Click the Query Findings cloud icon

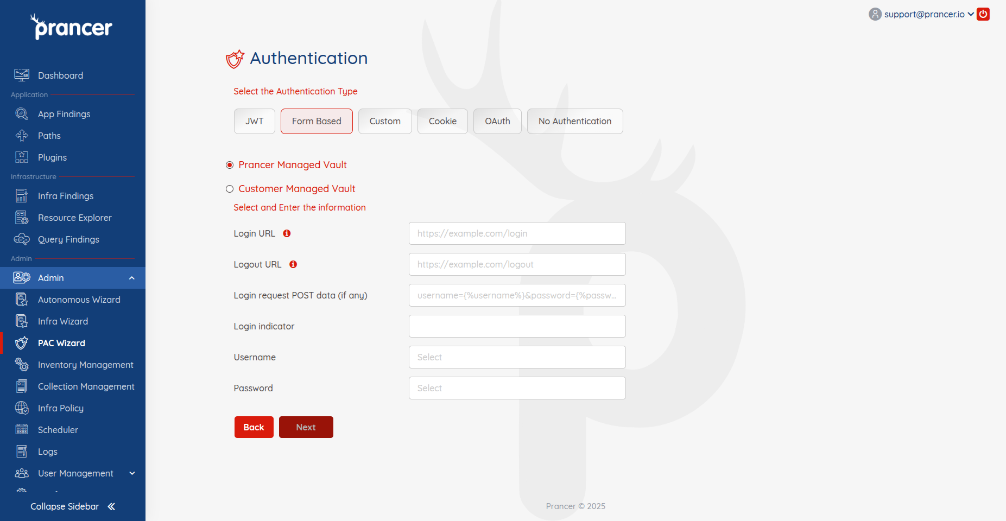click(x=22, y=239)
